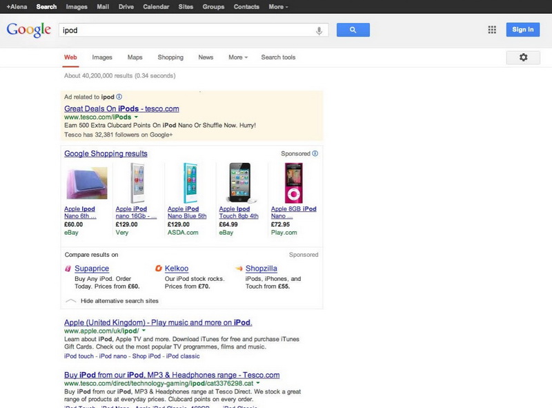
Task: Open Apple Ipod Touch 8gb 4th link
Action: (x=239, y=213)
